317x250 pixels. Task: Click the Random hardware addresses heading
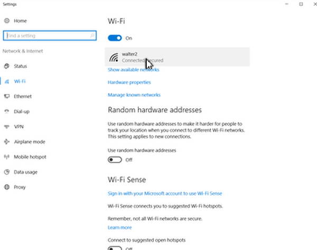[155, 110]
